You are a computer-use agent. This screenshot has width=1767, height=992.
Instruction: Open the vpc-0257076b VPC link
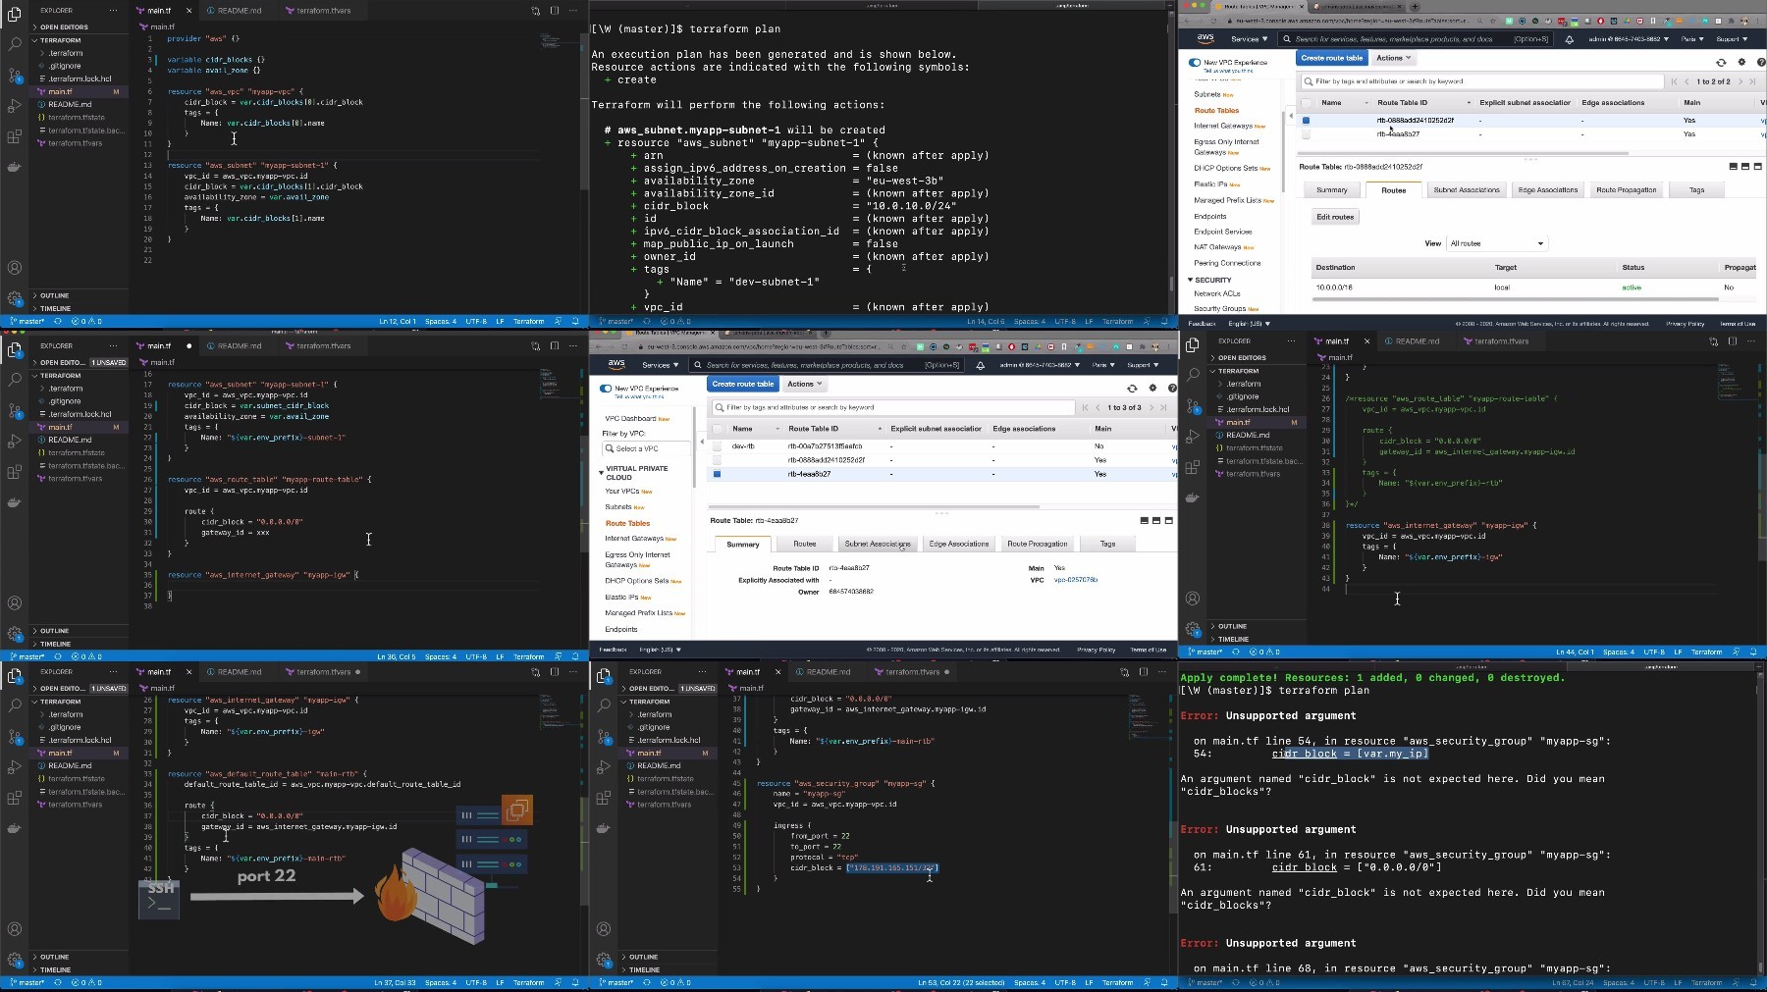tap(1076, 580)
